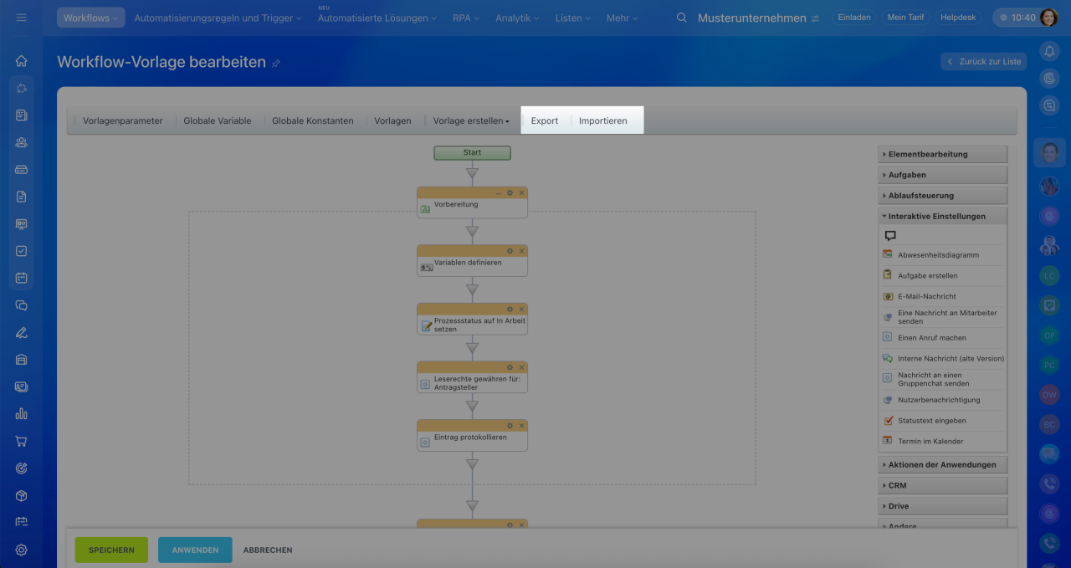Open the Home icon in left sidebar
The image size is (1071, 568).
(22, 61)
